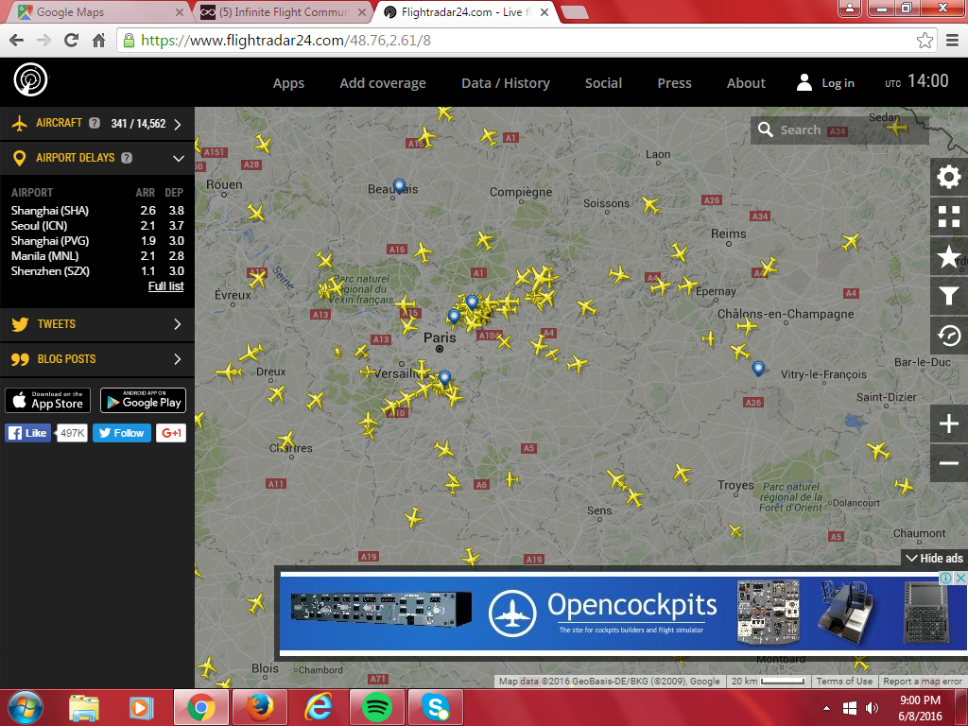968x726 pixels.
Task: Go to browser home page icon
Action: [x=98, y=41]
